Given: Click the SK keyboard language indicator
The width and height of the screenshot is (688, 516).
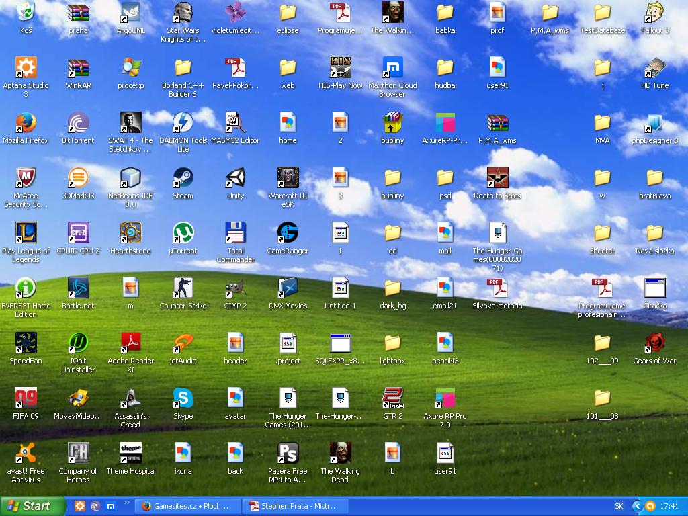Looking at the screenshot, I should pyautogui.click(x=618, y=506).
